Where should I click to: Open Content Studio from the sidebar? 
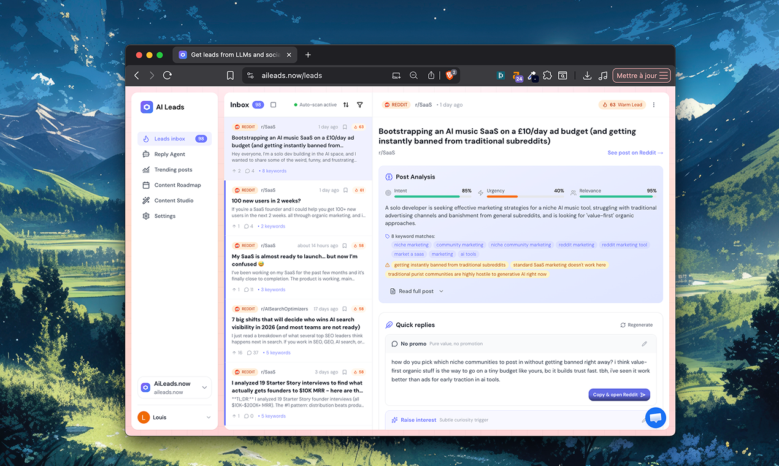coord(174,201)
